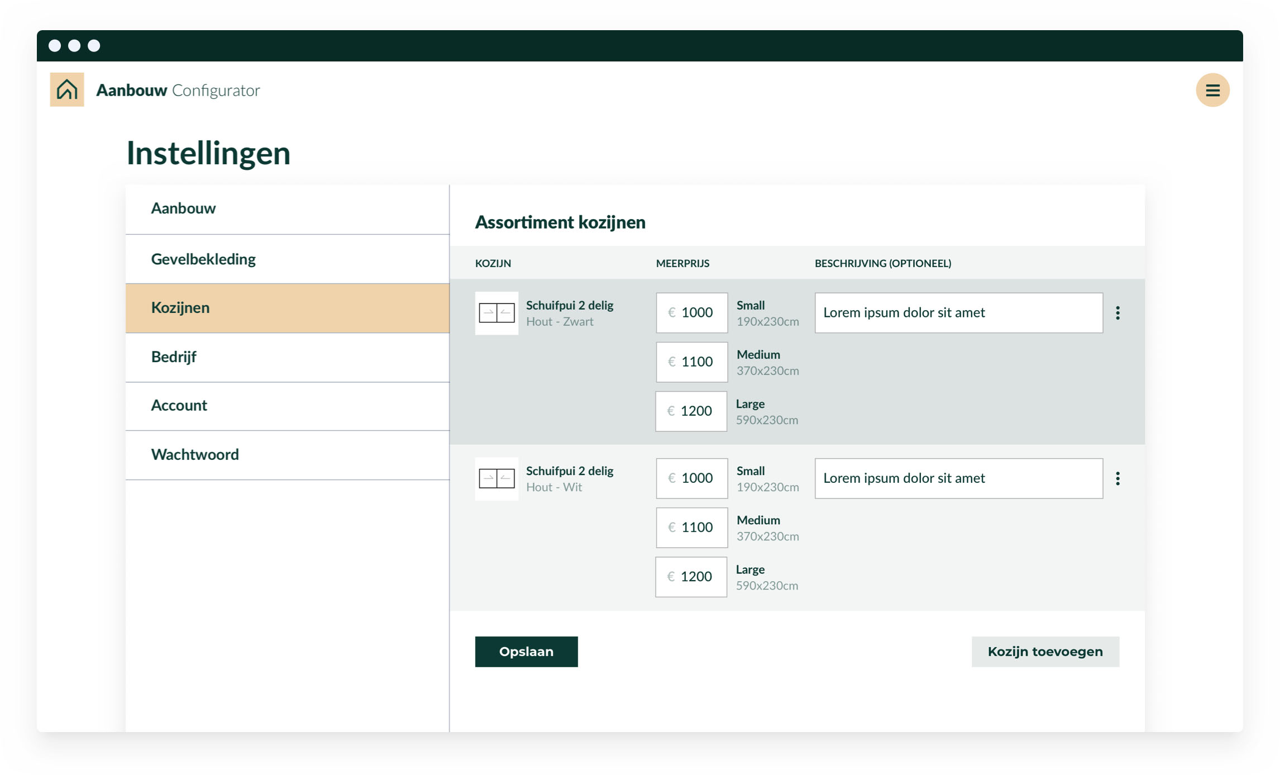Click the description field of the Hout - Wit row
Image resolution: width=1280 pixels, height=779 pixels.
(x=958, y=478)
